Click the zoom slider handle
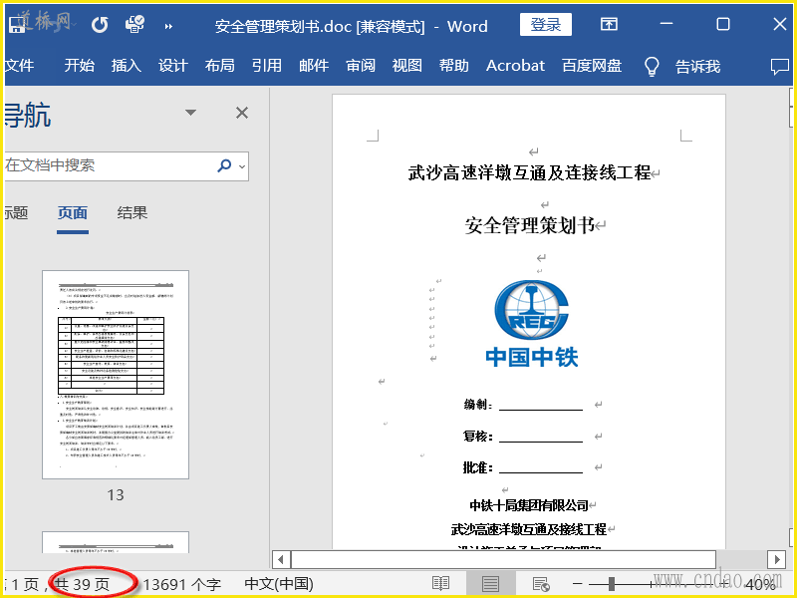Screen dimensions: 797x598 coord(612,584)
